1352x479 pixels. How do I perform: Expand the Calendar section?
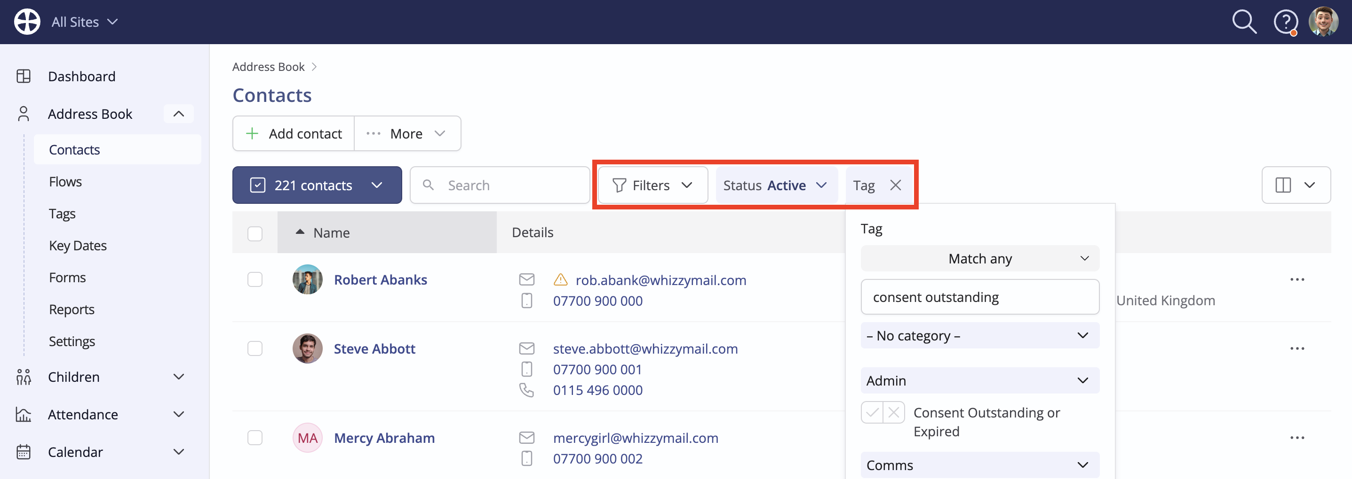click(178, 452)
